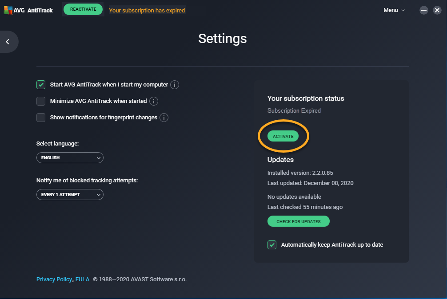Viewport: 447px width, 299px height.
Task: Click 'Your subscription has expired' notice
Action: (147, 11)
